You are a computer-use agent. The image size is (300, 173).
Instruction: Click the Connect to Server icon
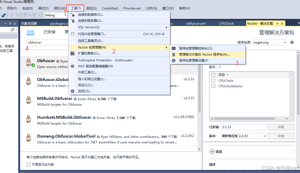(73, 21)
